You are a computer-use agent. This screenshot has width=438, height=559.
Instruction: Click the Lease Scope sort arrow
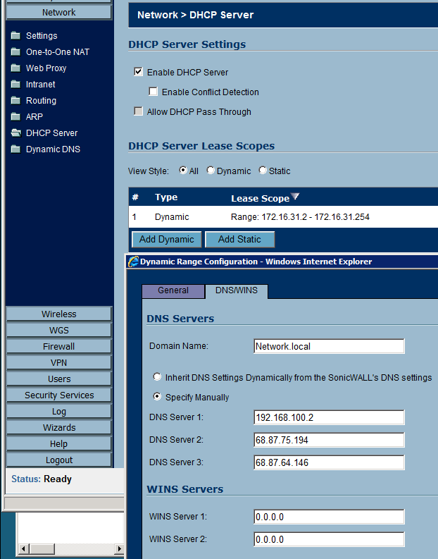(295, 197)
